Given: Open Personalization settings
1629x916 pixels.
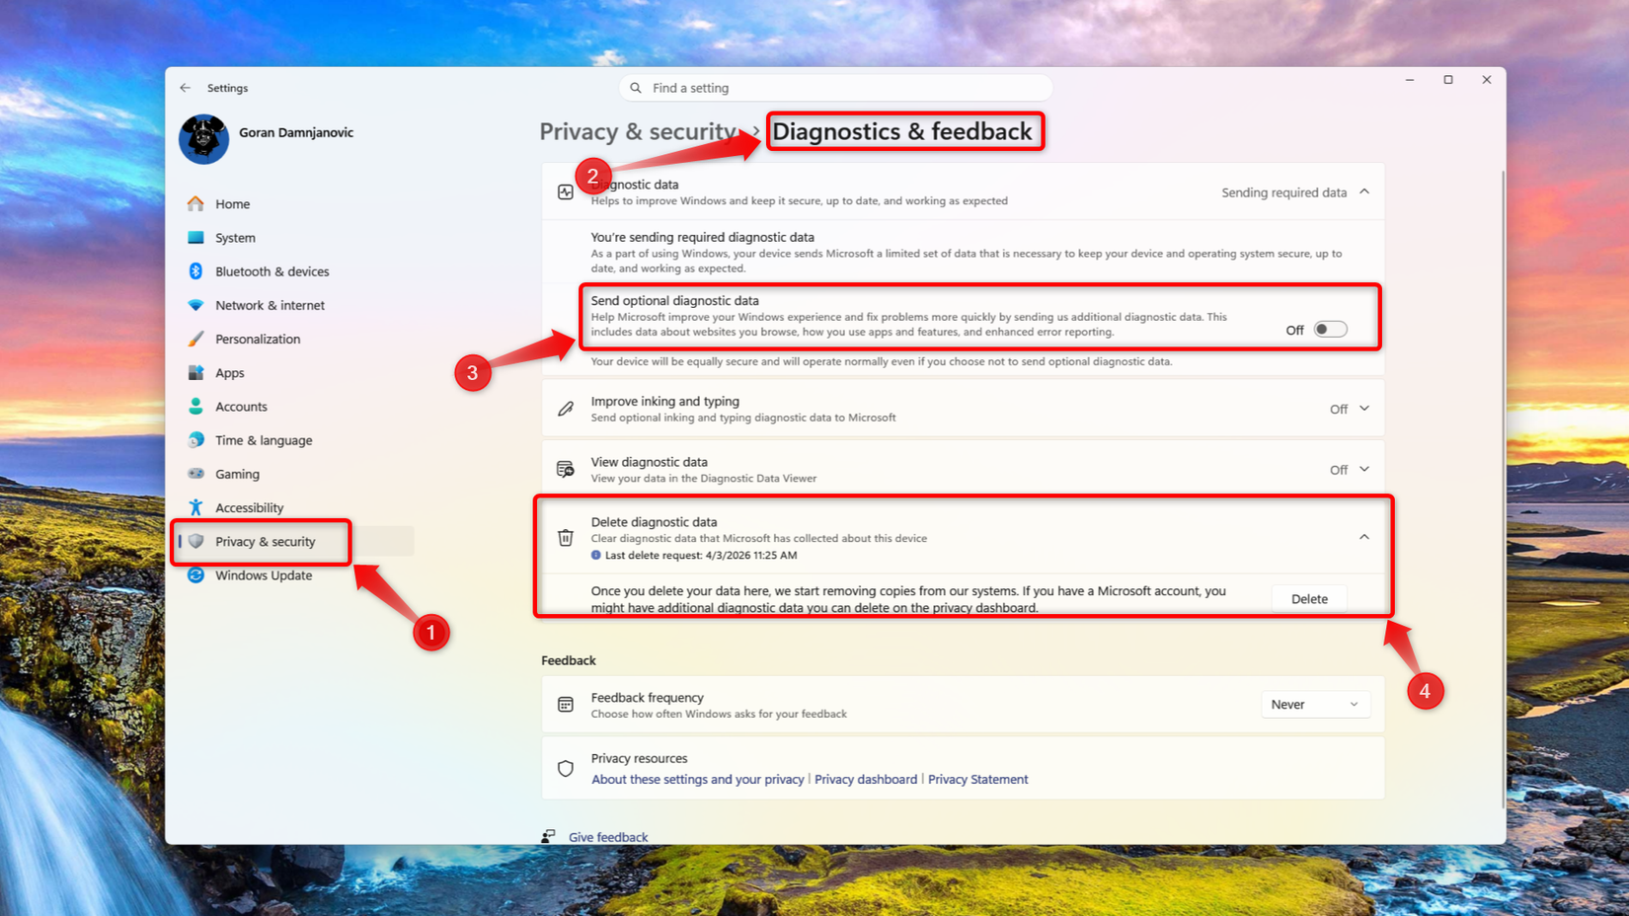Looking at the screenshot, I should coord(258,339).
